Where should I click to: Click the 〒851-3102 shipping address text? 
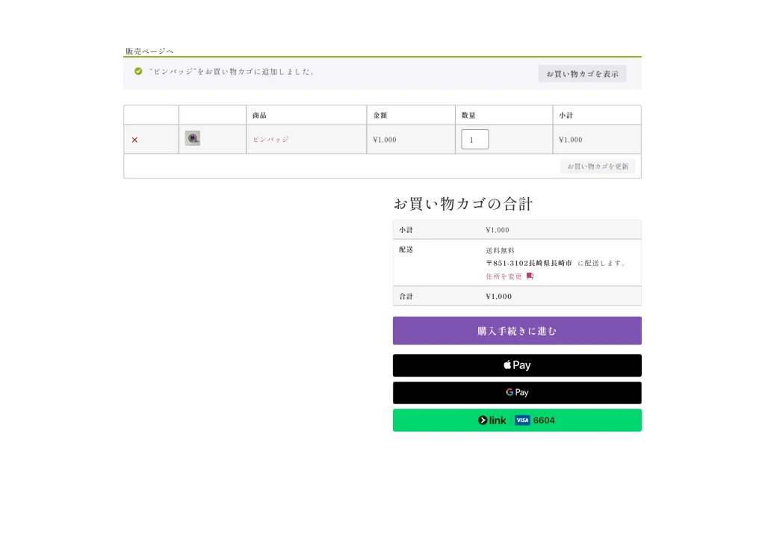(x=529, y=263)
